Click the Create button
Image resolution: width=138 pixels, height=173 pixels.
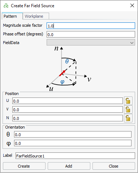pos(24,166)
